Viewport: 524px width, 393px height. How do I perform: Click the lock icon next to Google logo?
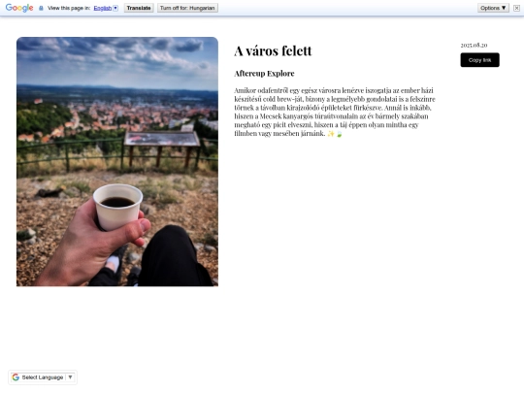point(41,8)
